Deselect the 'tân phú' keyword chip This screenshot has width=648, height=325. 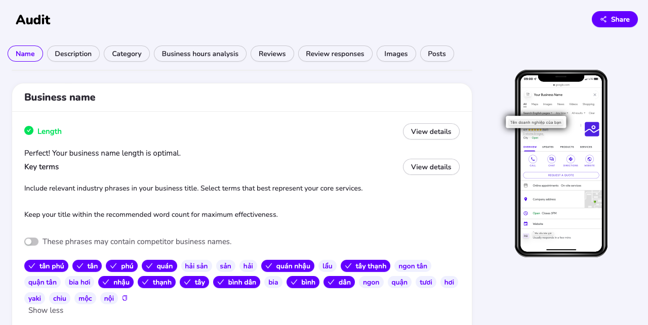(x=46, y=266)
